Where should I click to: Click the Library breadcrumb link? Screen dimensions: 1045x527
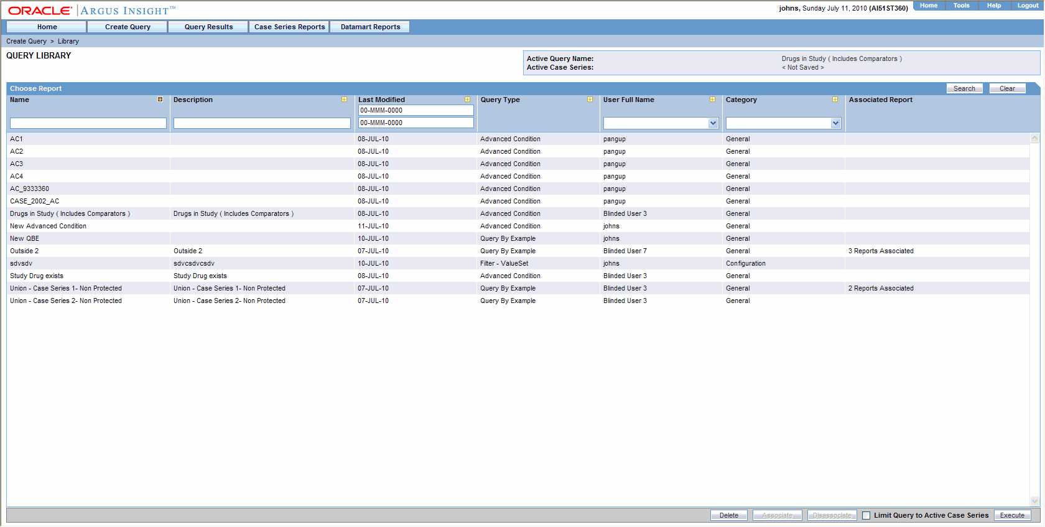[68, 41]
